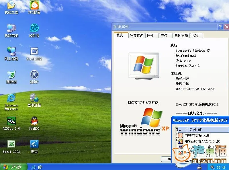Select 中文(中国) in input method menu
This screenshot has height=170, width=229.
[203, 130]
